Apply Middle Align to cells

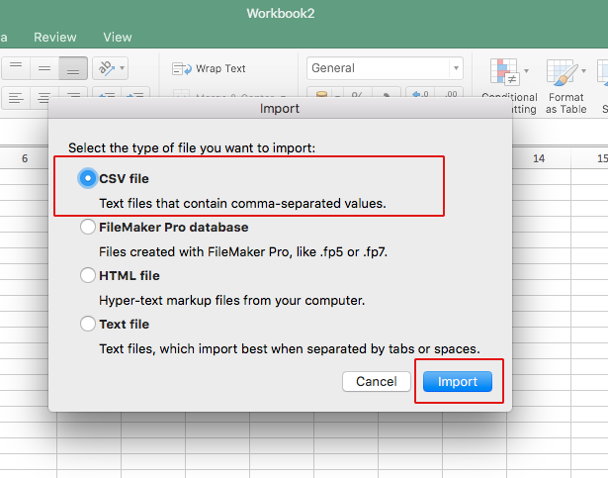(44, 68)
